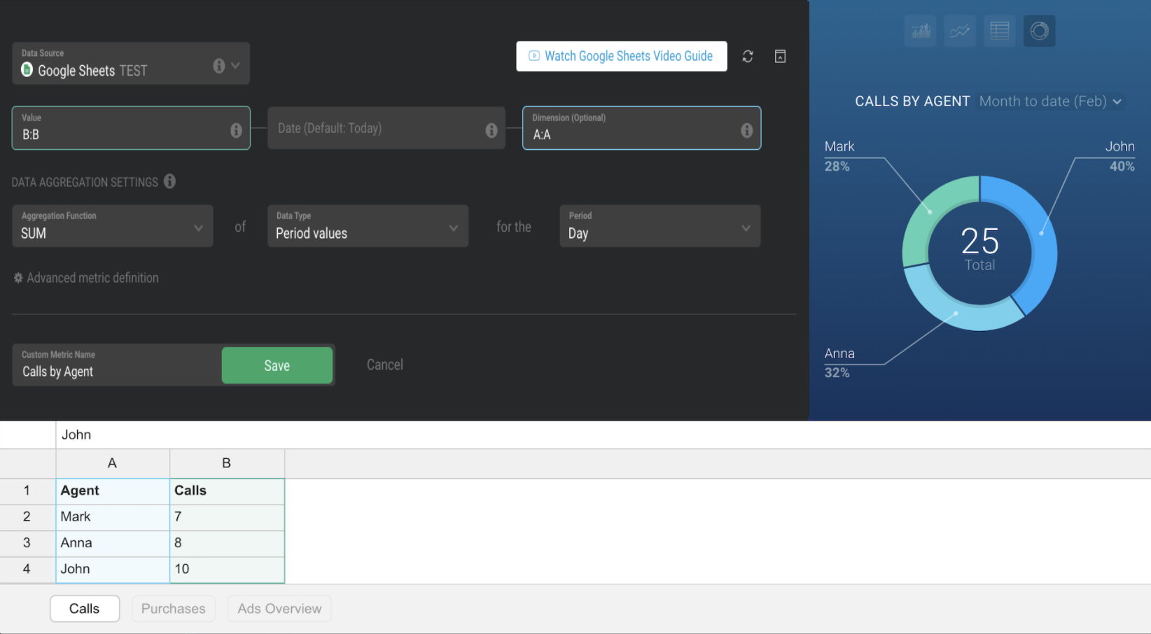
Task: Click the Mark segment of donut chart
Action: (x=930, y=211)
